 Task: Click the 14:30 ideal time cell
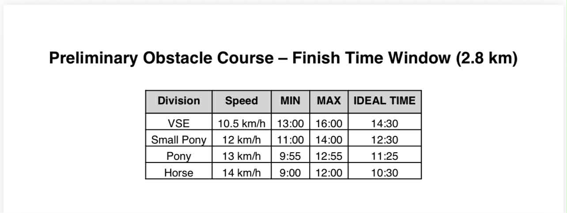point(385,124)
